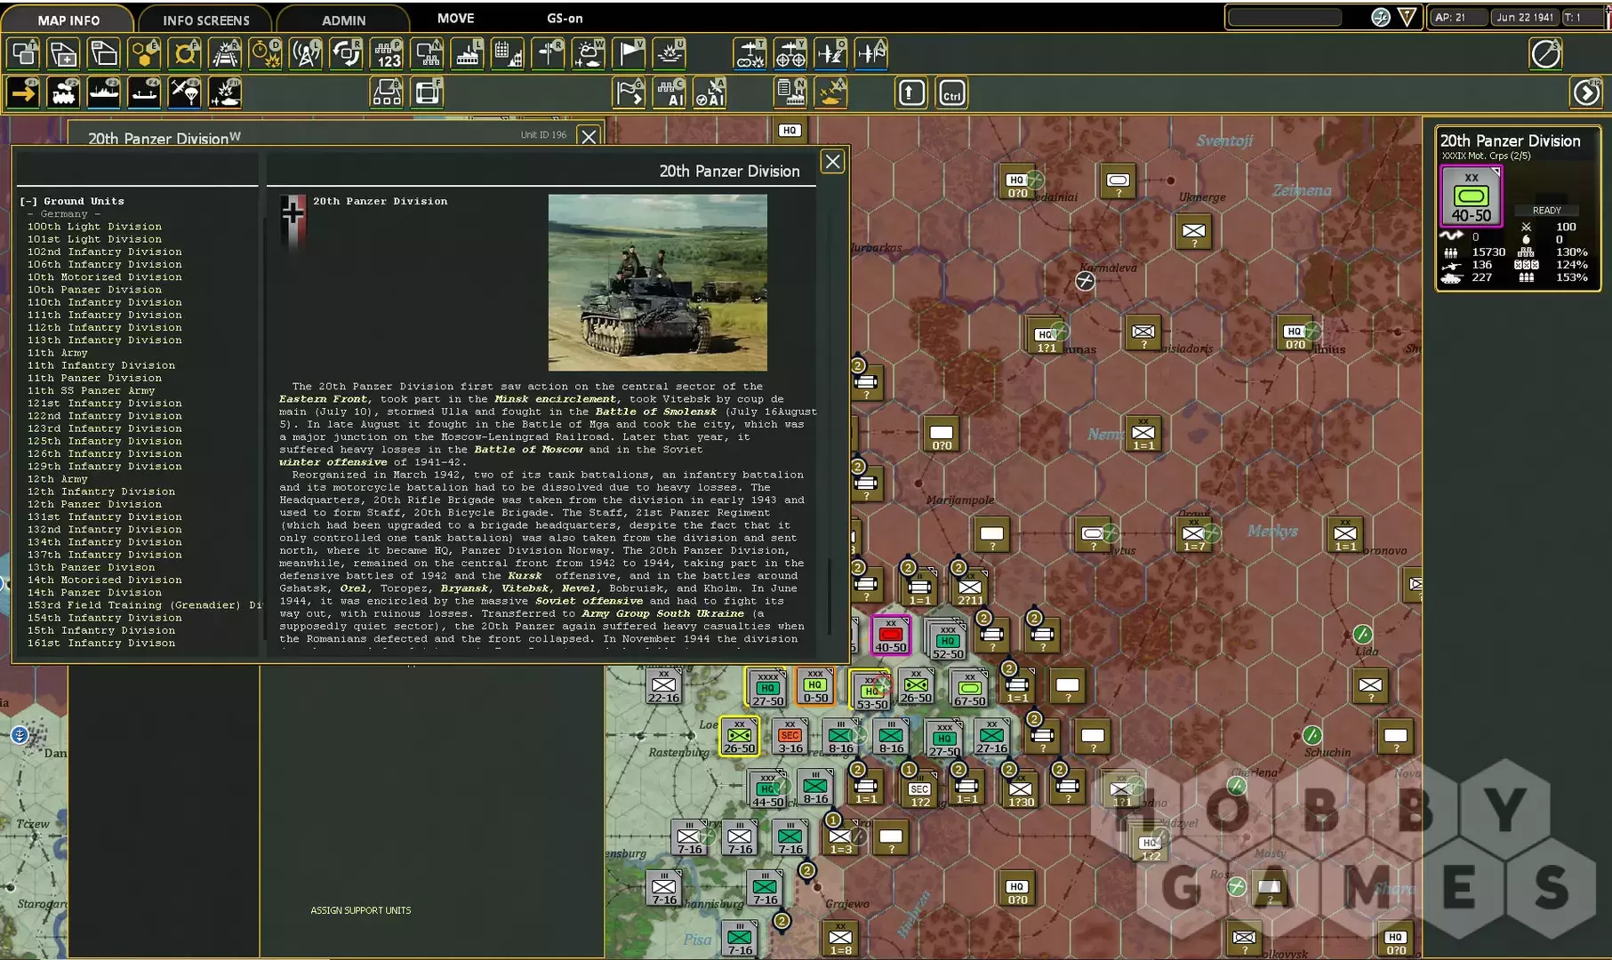Image resolution: width=1612 pixels, height=960 pixels.
Task: Select 10th Panzer Division in list
Action: [94, 290]
